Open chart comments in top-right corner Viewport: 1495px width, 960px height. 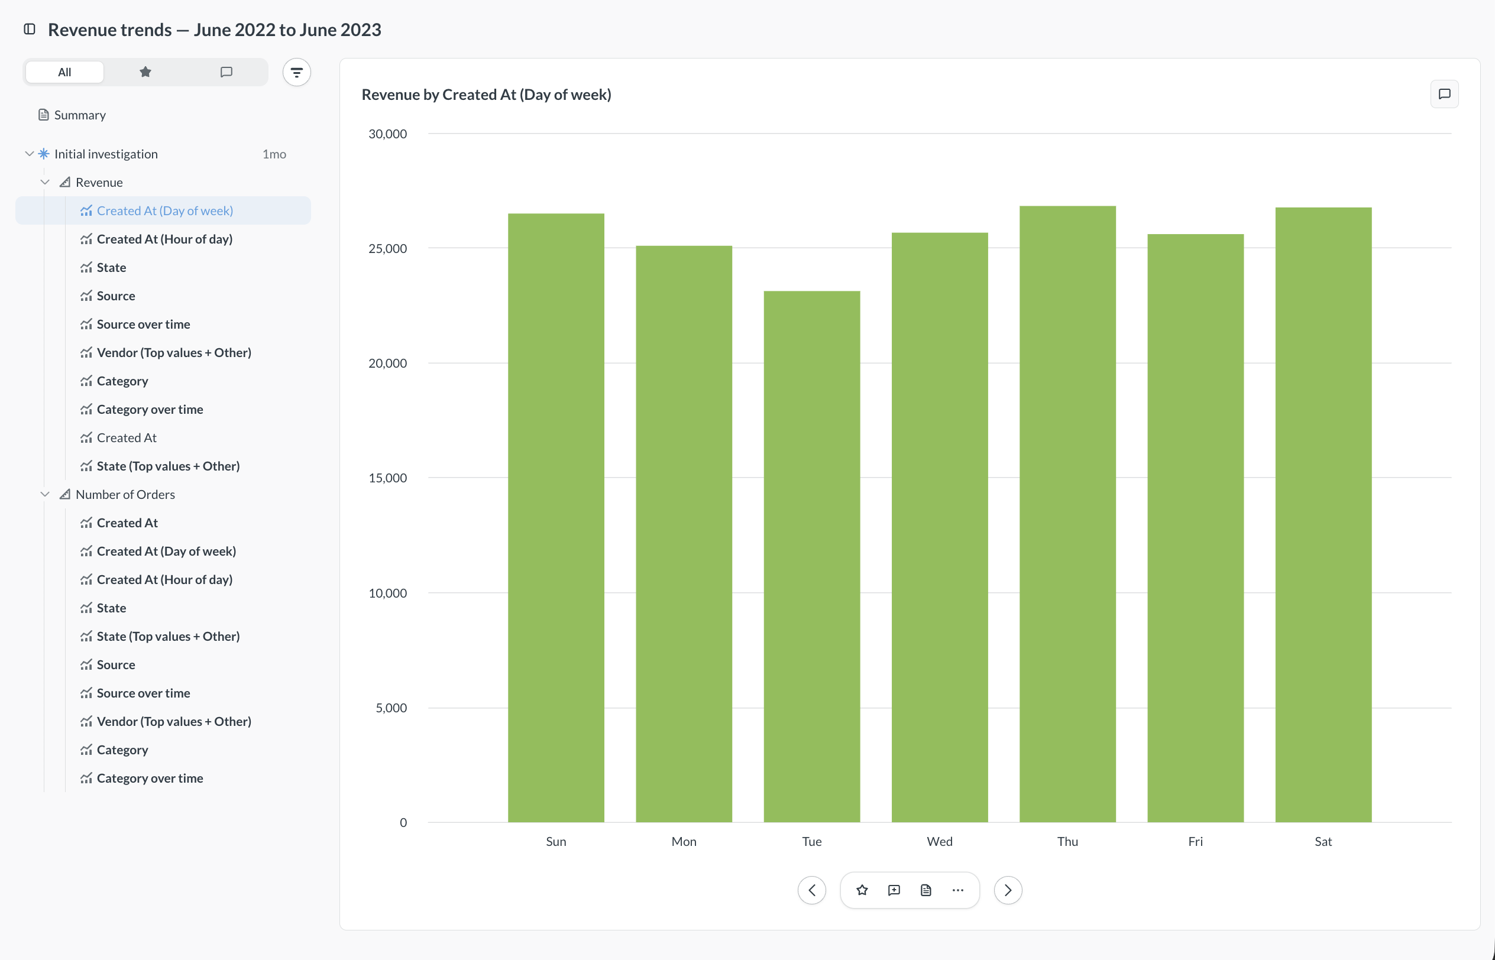click(x=1445, y=94)
